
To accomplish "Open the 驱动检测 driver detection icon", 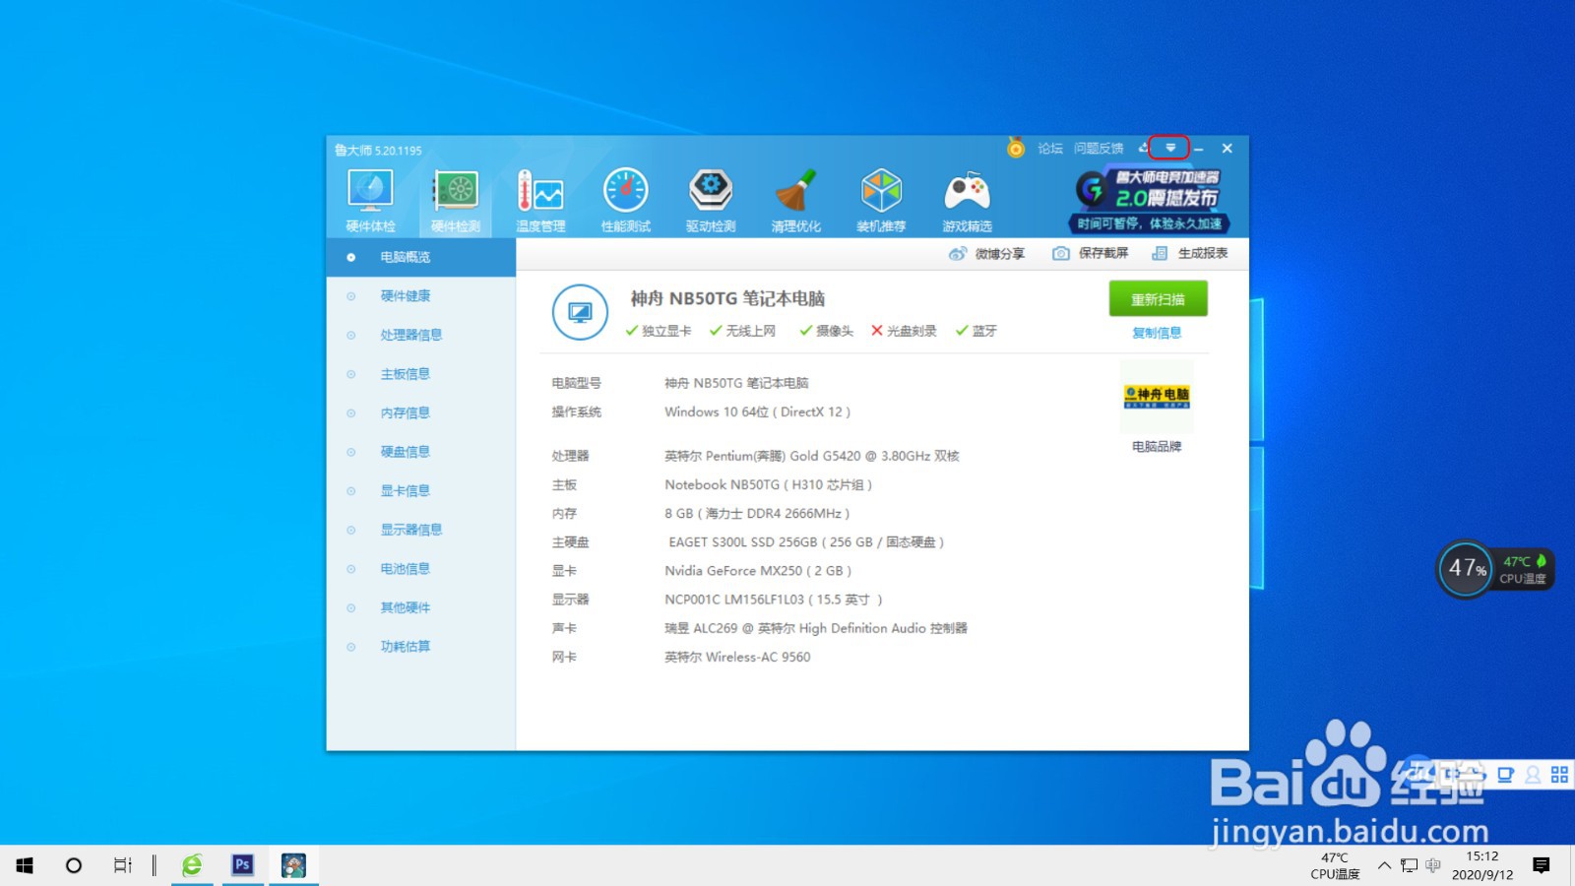I will pos(711,201).
